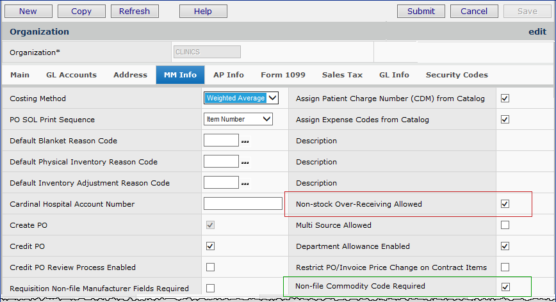Click the Cardinal Hospital Account Number field
Image resolution: width=556 pixels, height=302 pixels.
243,204
